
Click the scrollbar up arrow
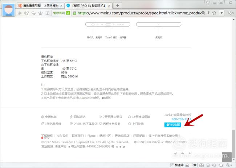[x=233, y=19]
